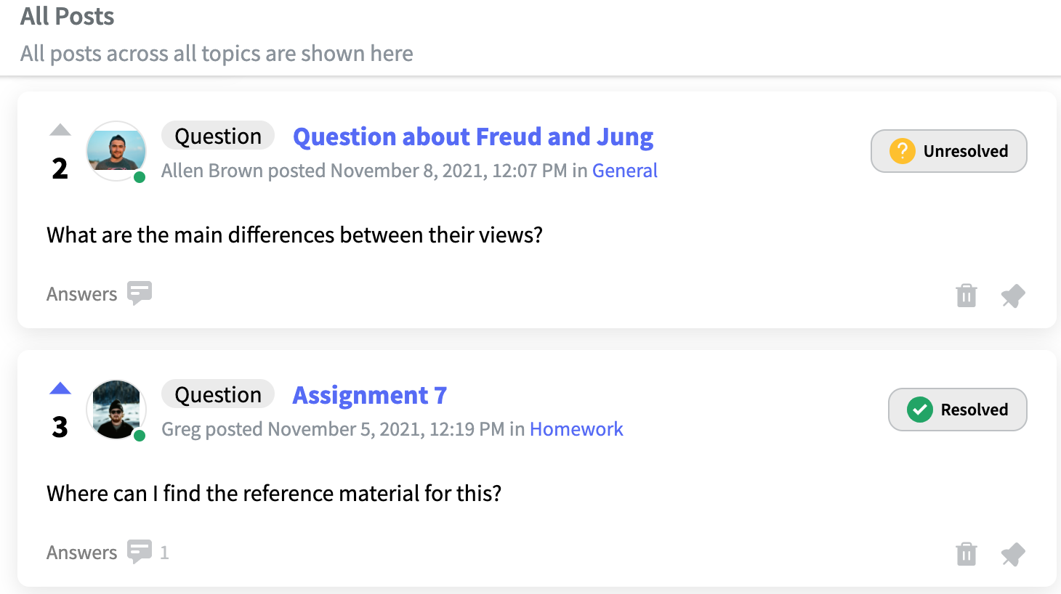The height and width of the screenshot is (594, 1061).
Task: Select the Question tag on Assignment 7
Action: tap(218, 394)
